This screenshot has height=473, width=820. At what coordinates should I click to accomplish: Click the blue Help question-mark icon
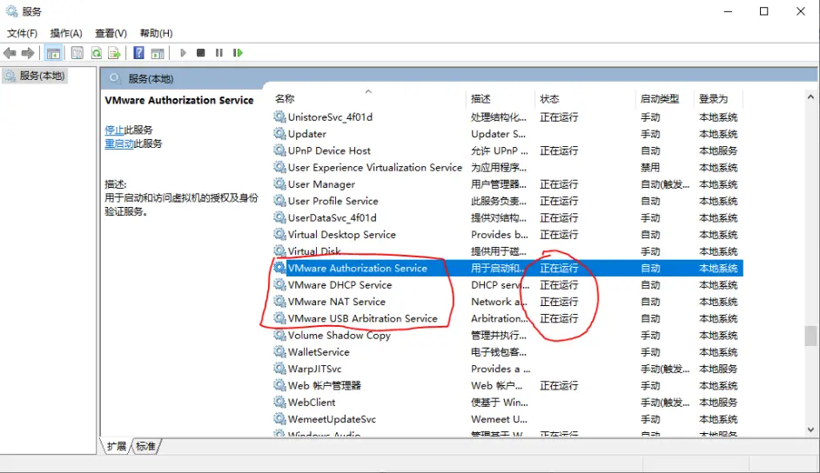(x=138, y=53)
